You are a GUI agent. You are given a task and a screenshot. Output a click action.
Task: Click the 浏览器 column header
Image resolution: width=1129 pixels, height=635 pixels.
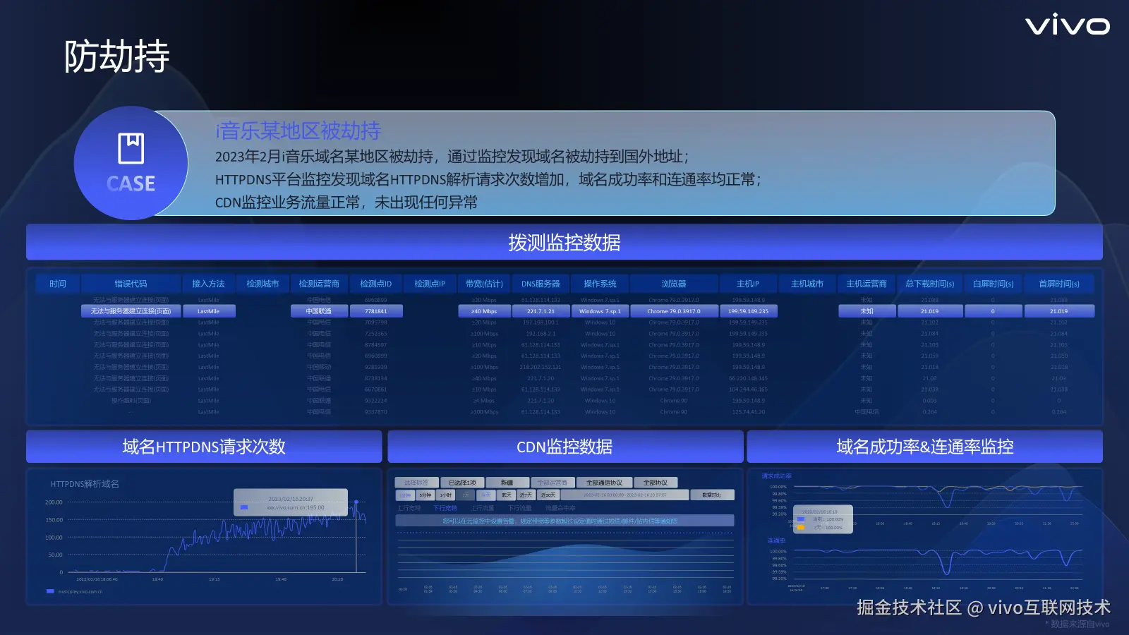pyautogui.click(x=674, y=284)
